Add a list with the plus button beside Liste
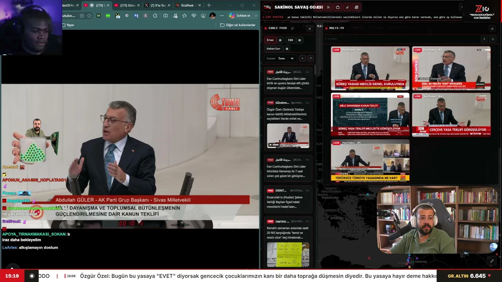 (302, 58)
